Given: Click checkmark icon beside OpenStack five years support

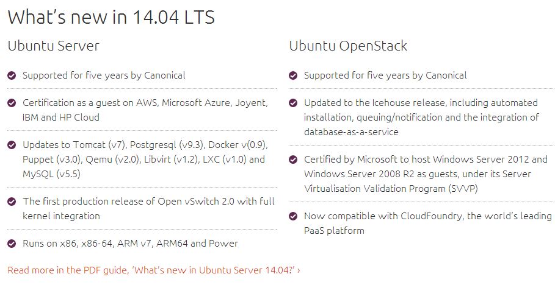Looking at the screenshot, I should (293, 76).
